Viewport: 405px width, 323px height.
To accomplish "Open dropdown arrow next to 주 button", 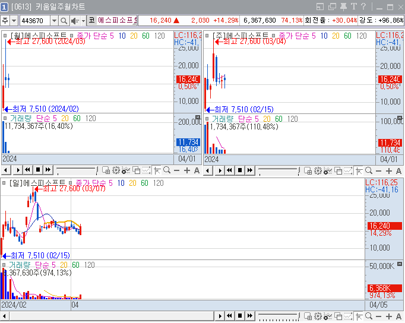I will click(x=14, y=21).
